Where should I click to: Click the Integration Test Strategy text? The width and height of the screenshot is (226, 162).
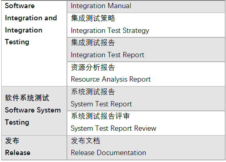(x=110, y=31)
